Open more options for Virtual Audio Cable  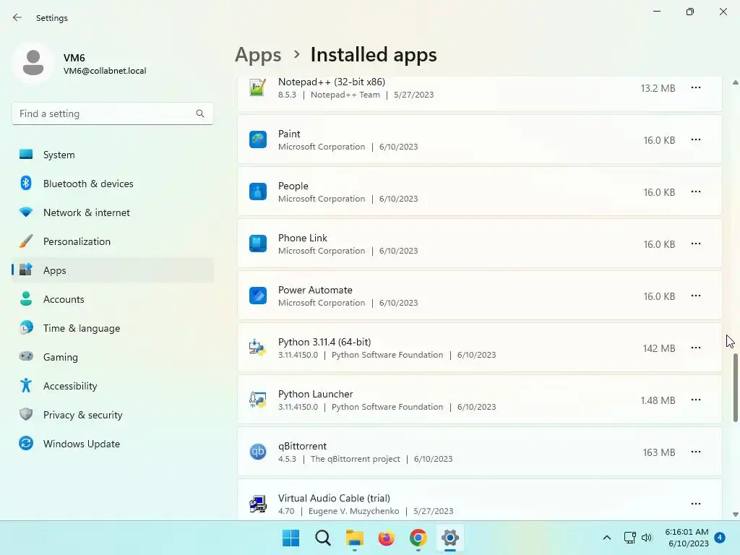pos(696,504)
